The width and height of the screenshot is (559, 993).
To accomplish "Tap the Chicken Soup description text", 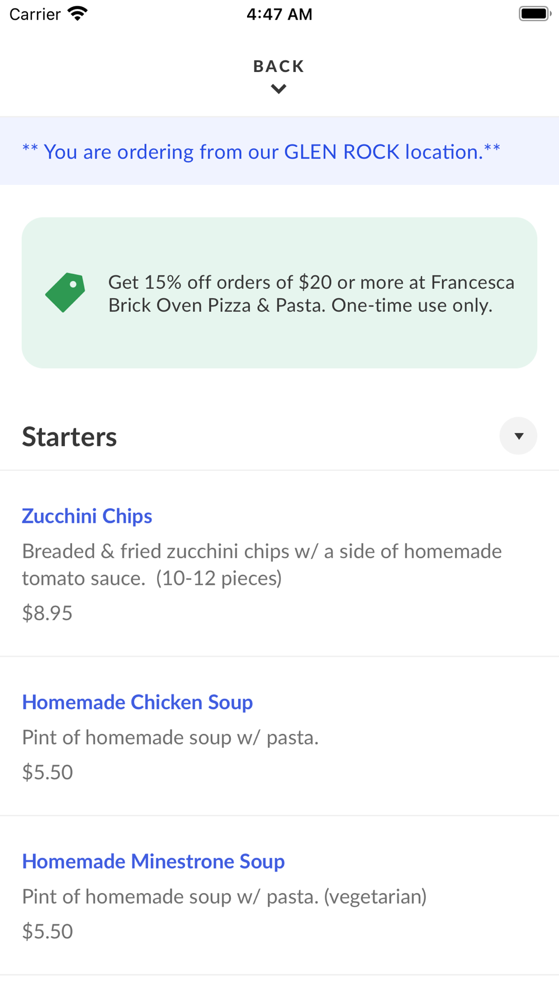I will click(x=170, y=737).
